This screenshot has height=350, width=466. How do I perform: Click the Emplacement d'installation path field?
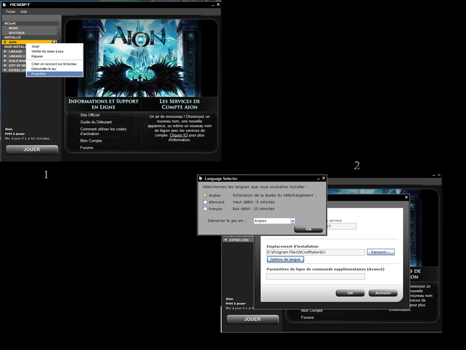point(316,253)
